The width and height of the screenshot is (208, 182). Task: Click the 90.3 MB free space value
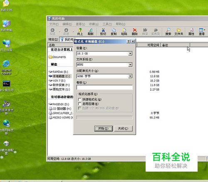pyautogui.click(x=154, y=118)
